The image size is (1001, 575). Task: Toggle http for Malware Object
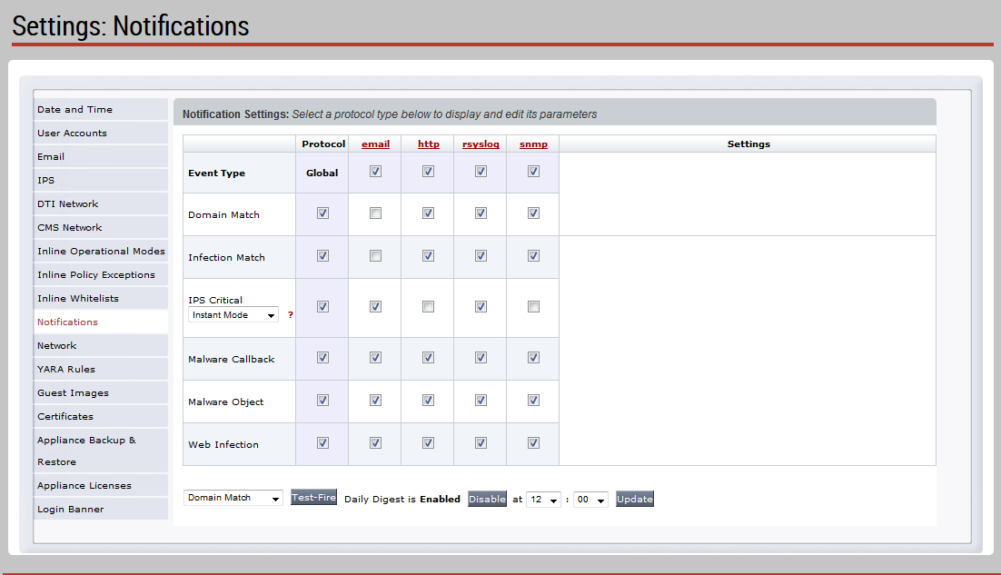(429, 401)
